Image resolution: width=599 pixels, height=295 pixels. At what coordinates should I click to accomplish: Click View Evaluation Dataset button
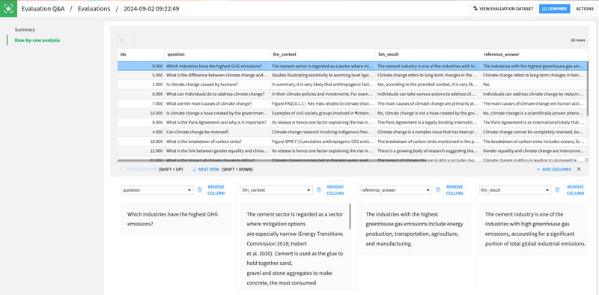tap(503, 8)
